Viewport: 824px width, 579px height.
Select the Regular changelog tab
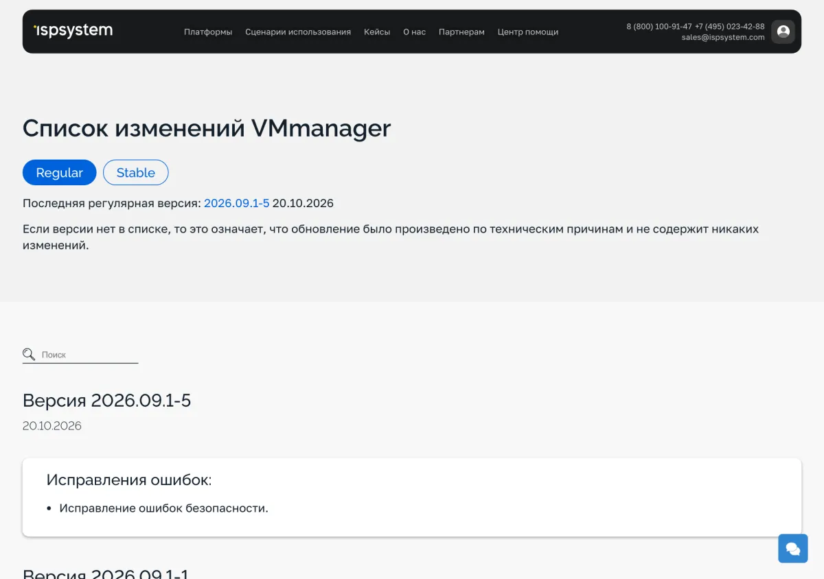60,173
